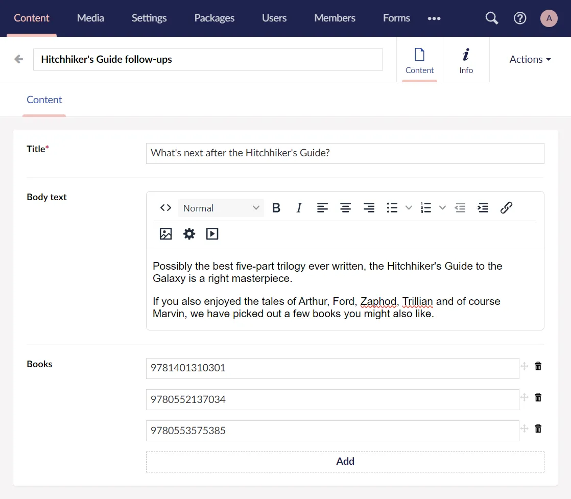Go back using the left arrow
Image resolution: width=571 pixels, height=499 pixels.
coord(19,59)
